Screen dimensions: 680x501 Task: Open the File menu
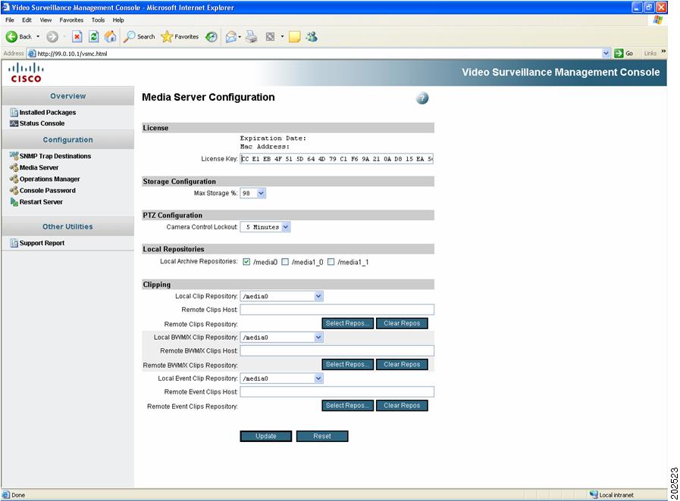click(x=10, y=20)
